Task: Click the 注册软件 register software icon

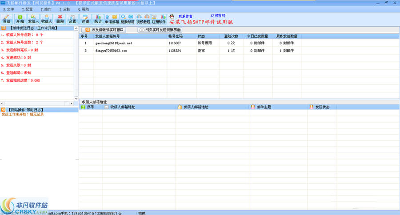Action: (159, 19)
